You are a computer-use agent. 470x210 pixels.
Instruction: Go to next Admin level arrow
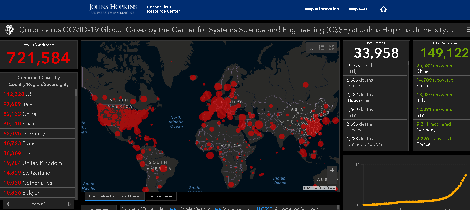[x=70, y=204]
